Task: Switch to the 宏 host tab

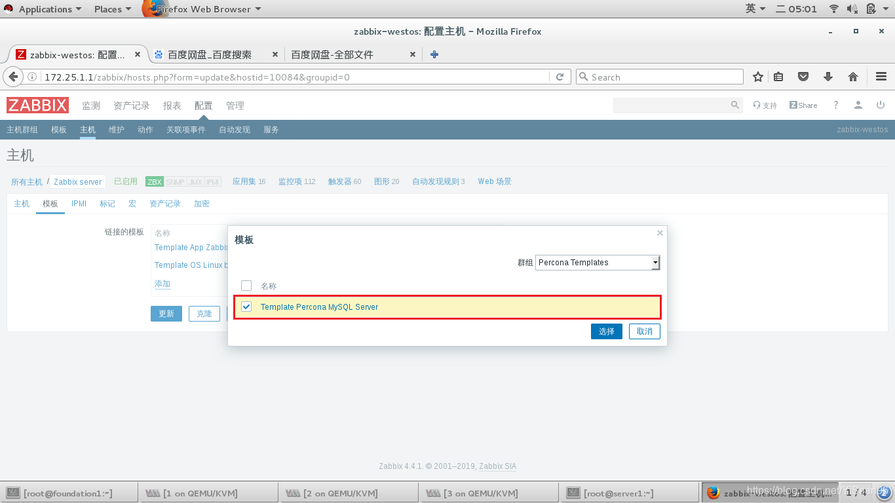Action: [132, 204]
